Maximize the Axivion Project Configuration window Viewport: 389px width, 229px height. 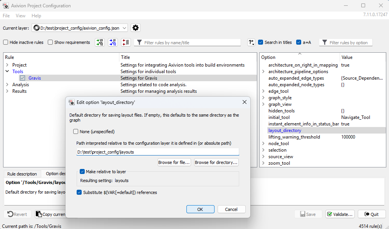[363, 5]
